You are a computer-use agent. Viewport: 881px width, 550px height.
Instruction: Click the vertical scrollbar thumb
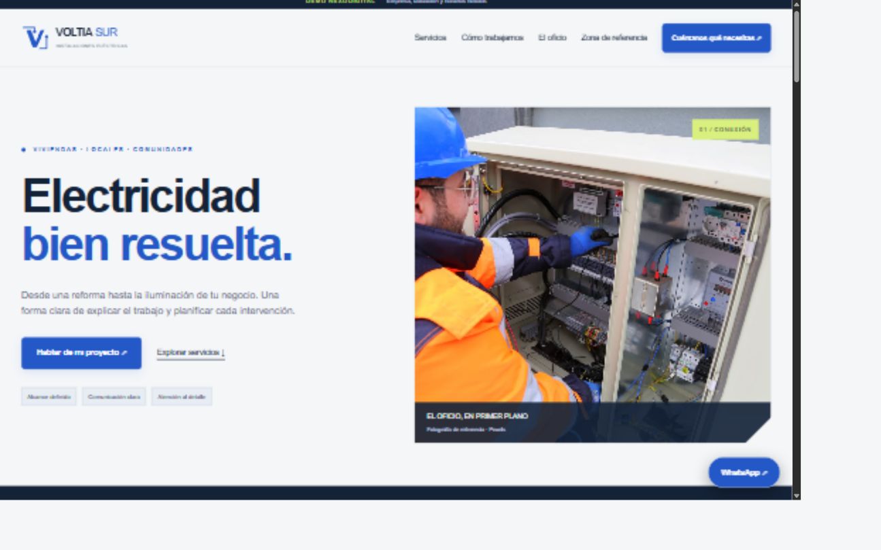pos(796,46)
